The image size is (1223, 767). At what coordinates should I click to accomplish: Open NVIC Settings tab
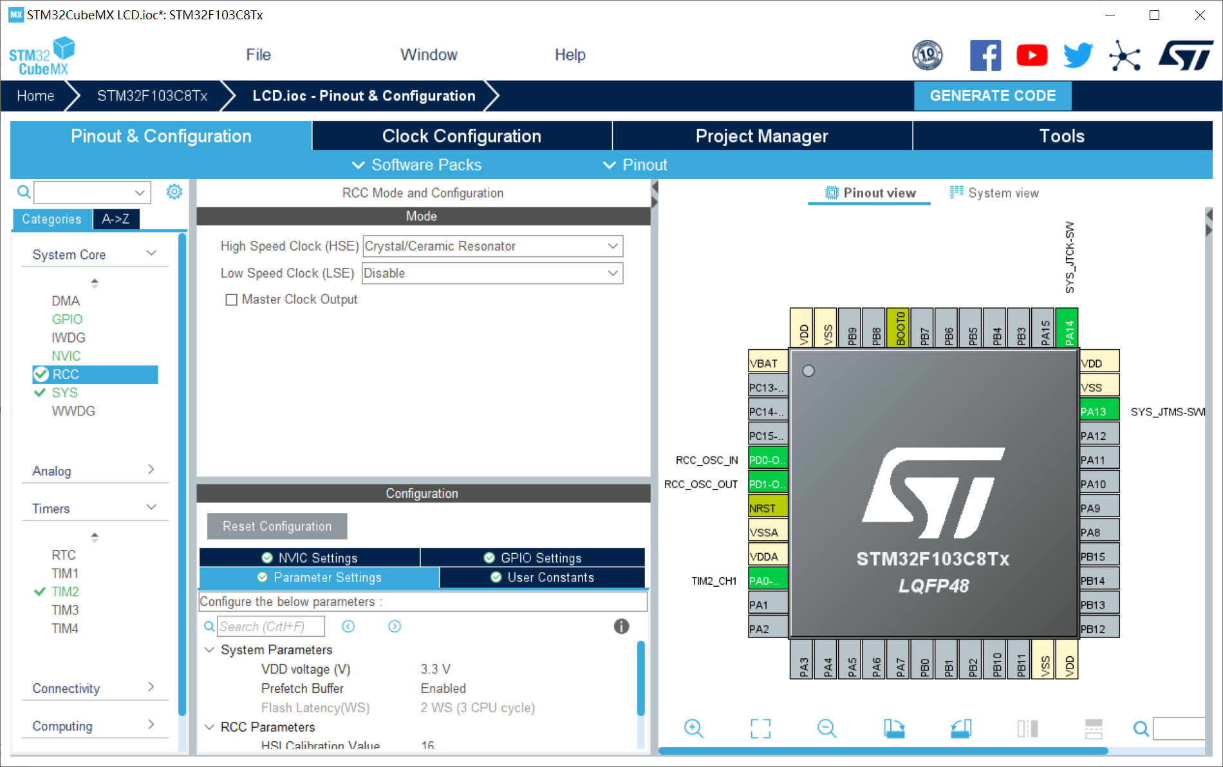click(310, 558)
